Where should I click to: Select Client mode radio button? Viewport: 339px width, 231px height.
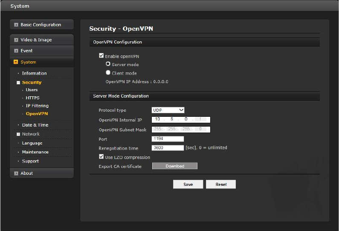pos(108,72)
